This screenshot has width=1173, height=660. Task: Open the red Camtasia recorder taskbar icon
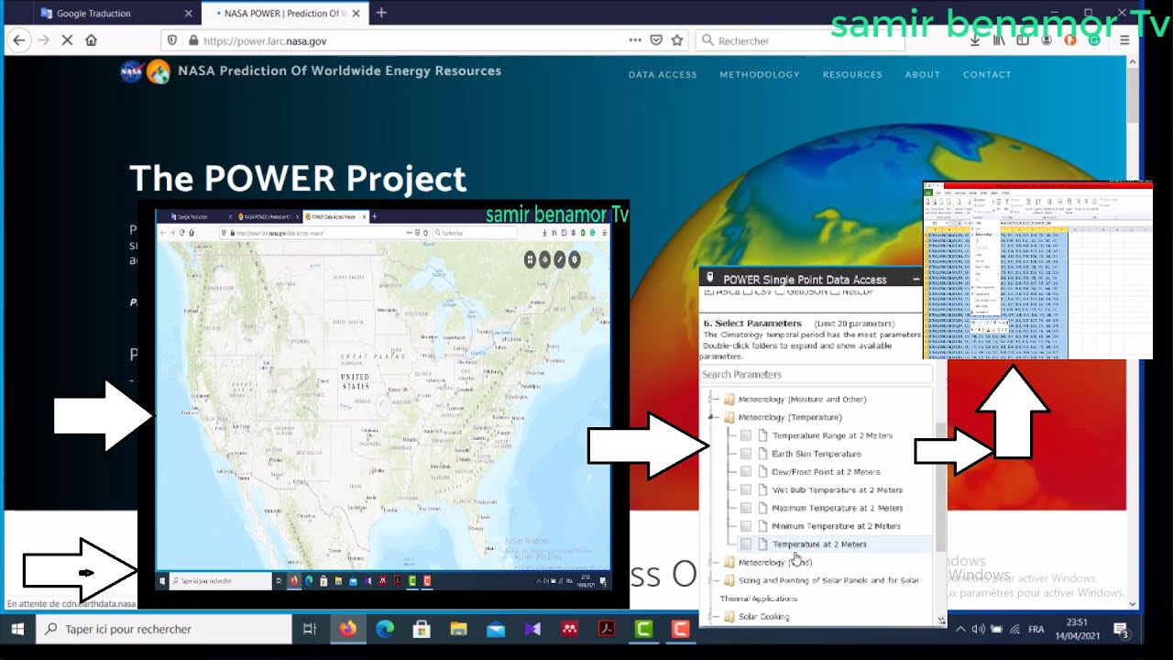[680, 629]
